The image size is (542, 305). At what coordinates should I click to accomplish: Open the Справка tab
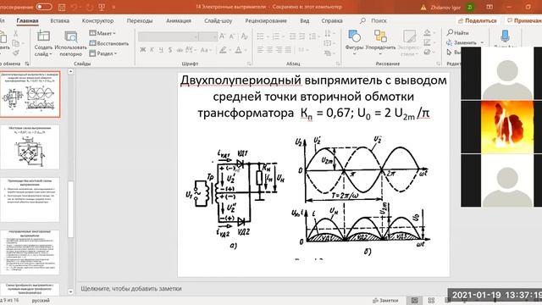click(x=332, y=20)
